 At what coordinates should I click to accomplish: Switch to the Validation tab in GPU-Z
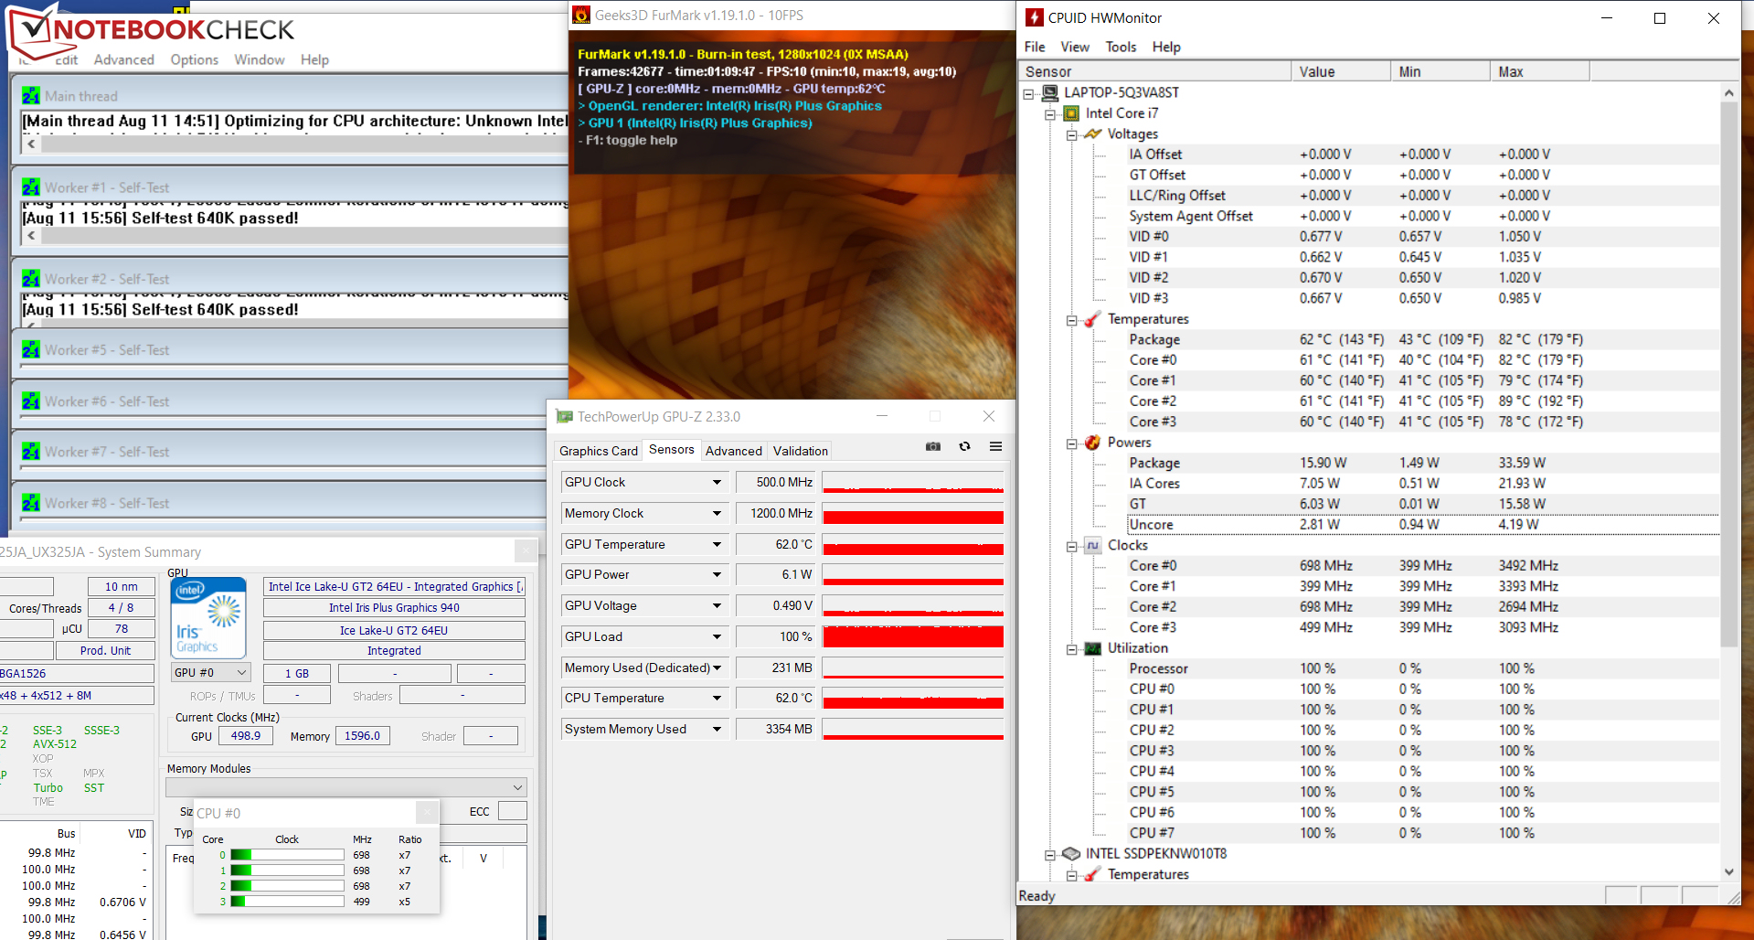click(801, 451)
